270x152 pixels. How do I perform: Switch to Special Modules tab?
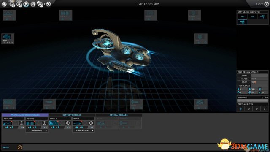tap(119, 115)
